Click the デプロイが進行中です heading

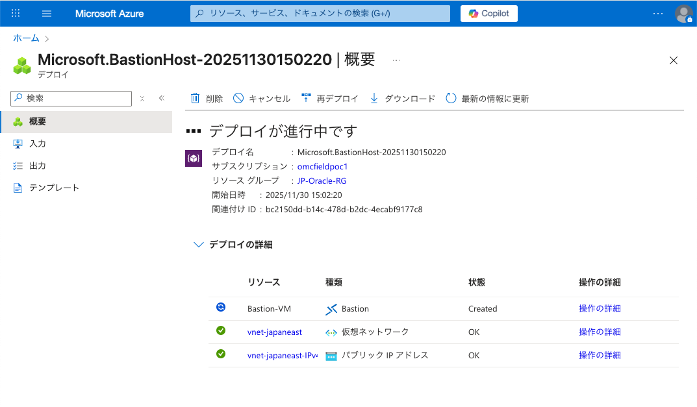coord(283,131)
